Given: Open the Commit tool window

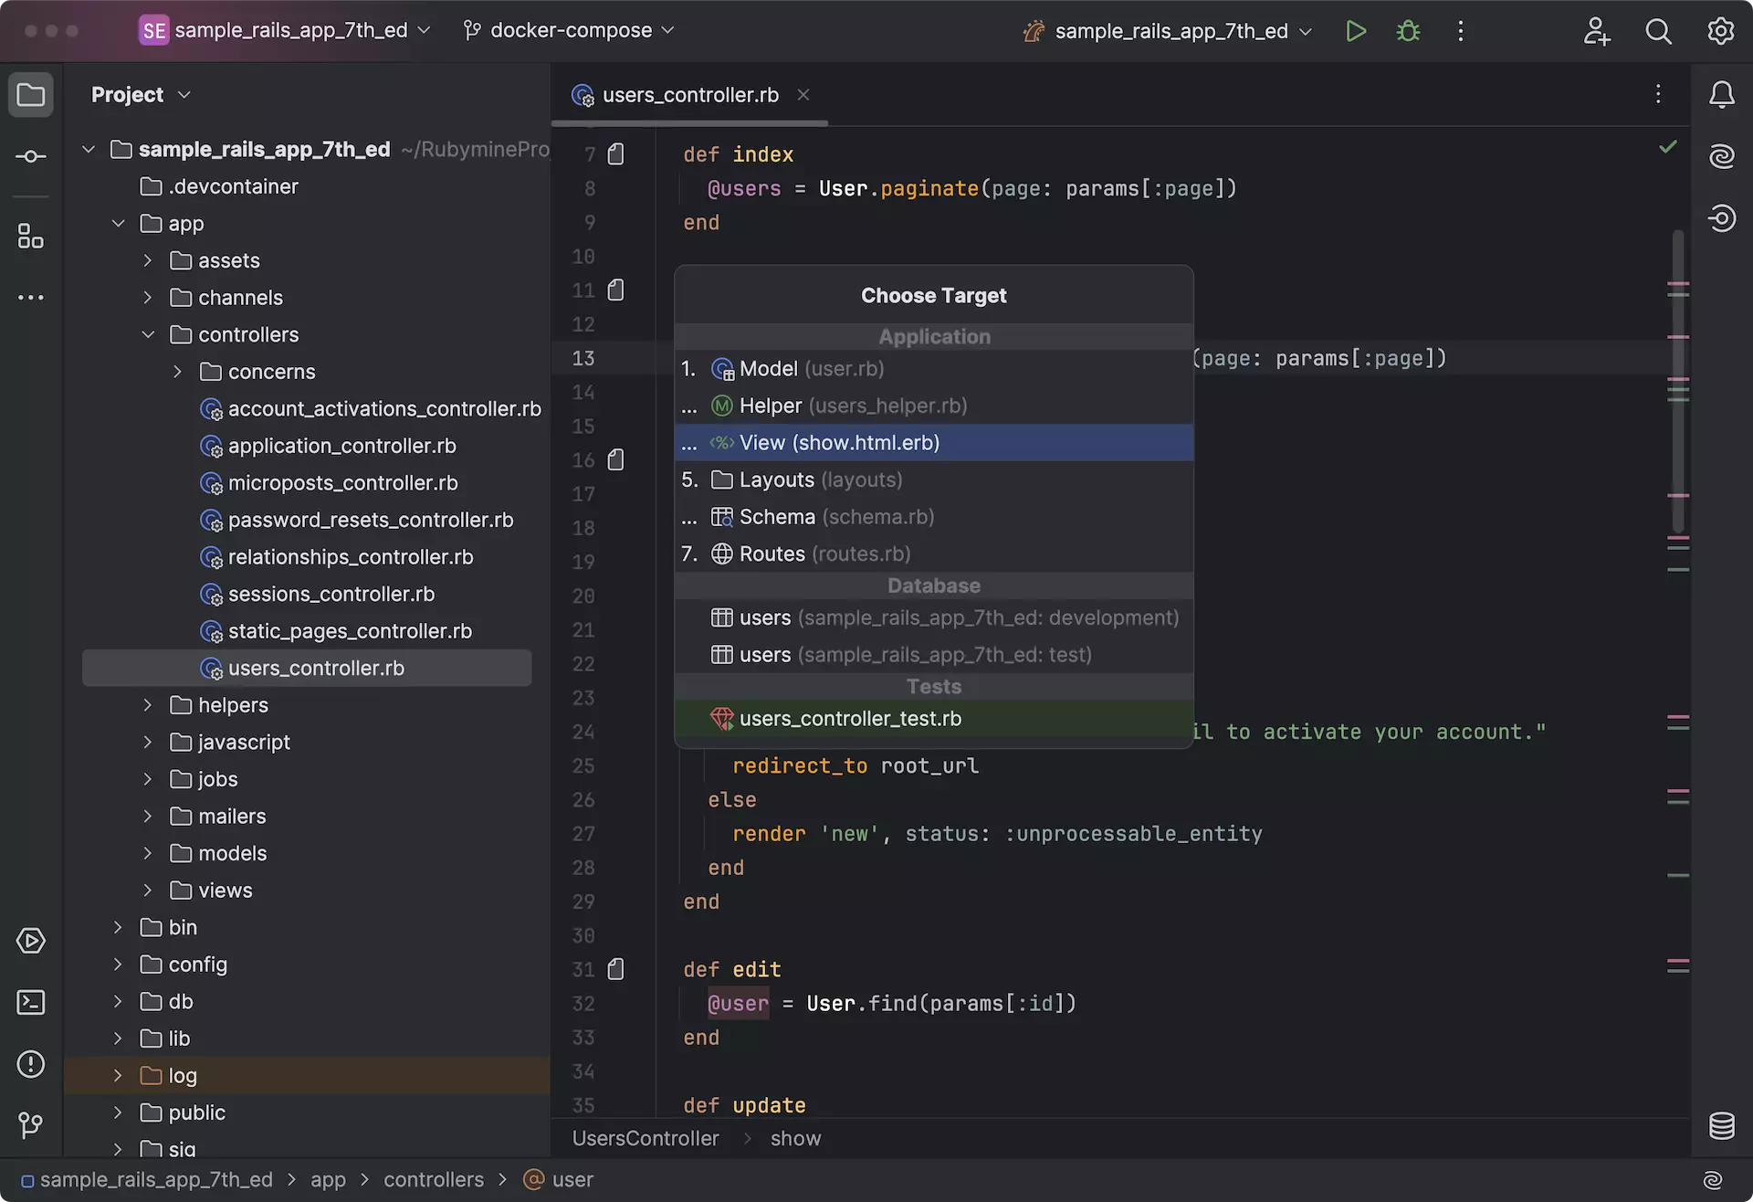Looking at the screenshot, I should click(x=31, y=157).
